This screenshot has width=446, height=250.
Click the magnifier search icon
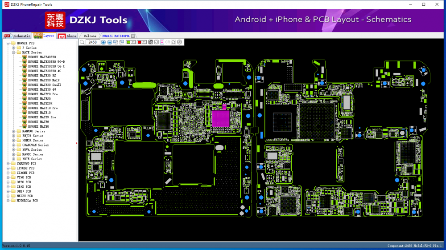coord(82,42)
